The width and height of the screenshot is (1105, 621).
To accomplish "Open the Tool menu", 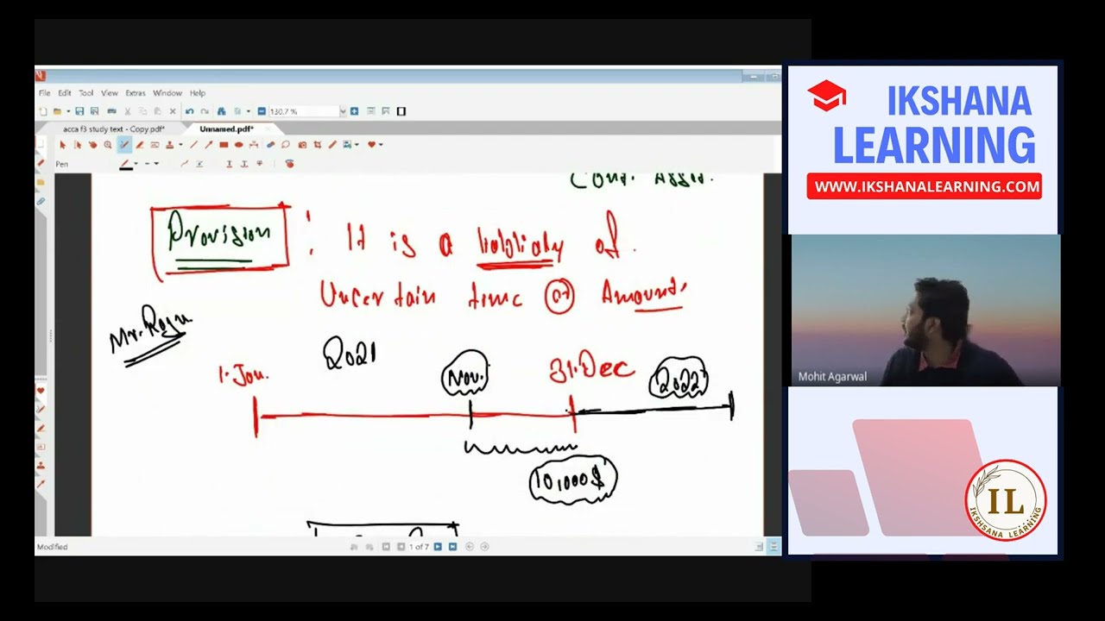I will click(x=86, y=93).
